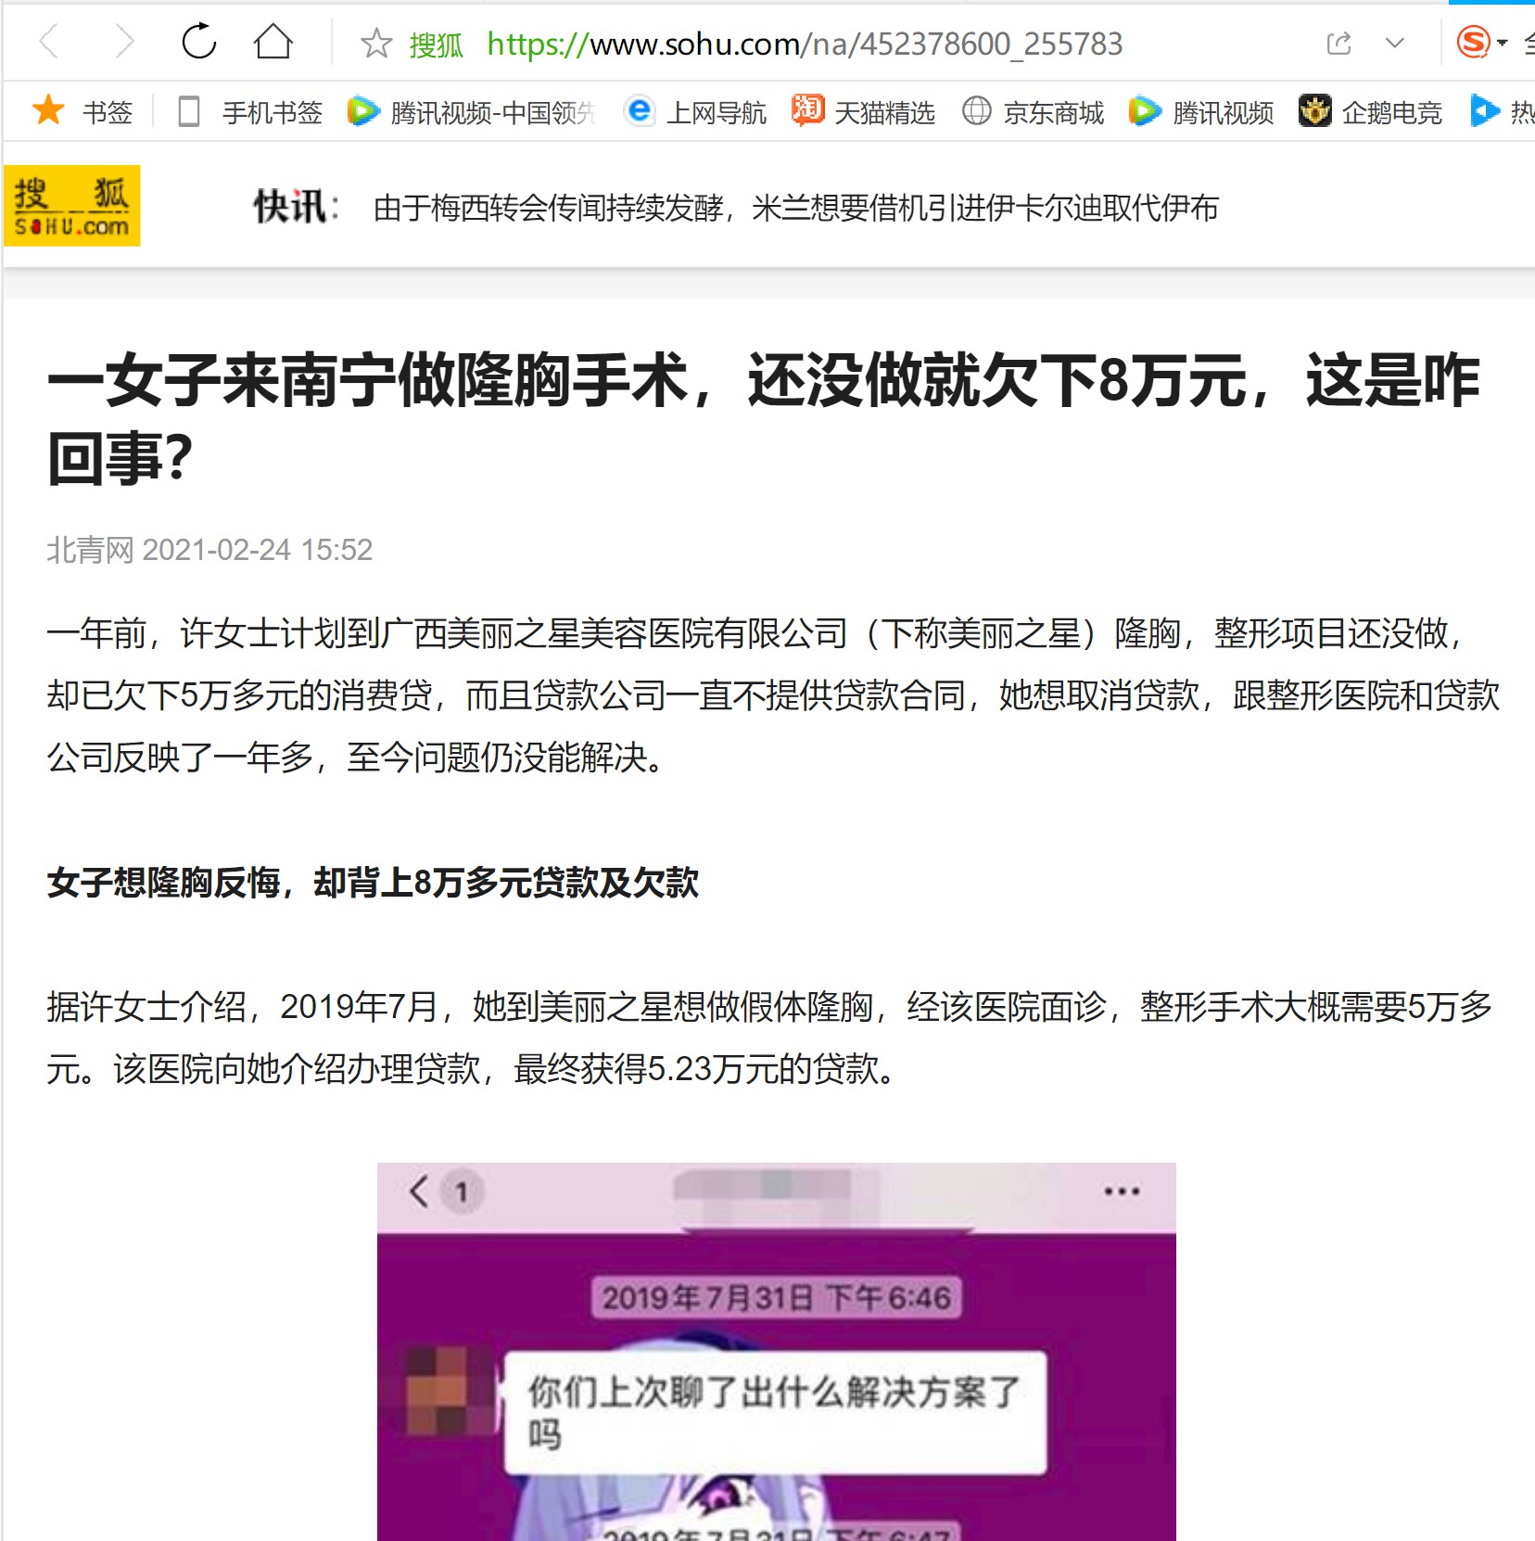This screenshot has height=1541, width=1535.
Task: Open the 手机书签 mobile bookmarks
Action: 250,112
